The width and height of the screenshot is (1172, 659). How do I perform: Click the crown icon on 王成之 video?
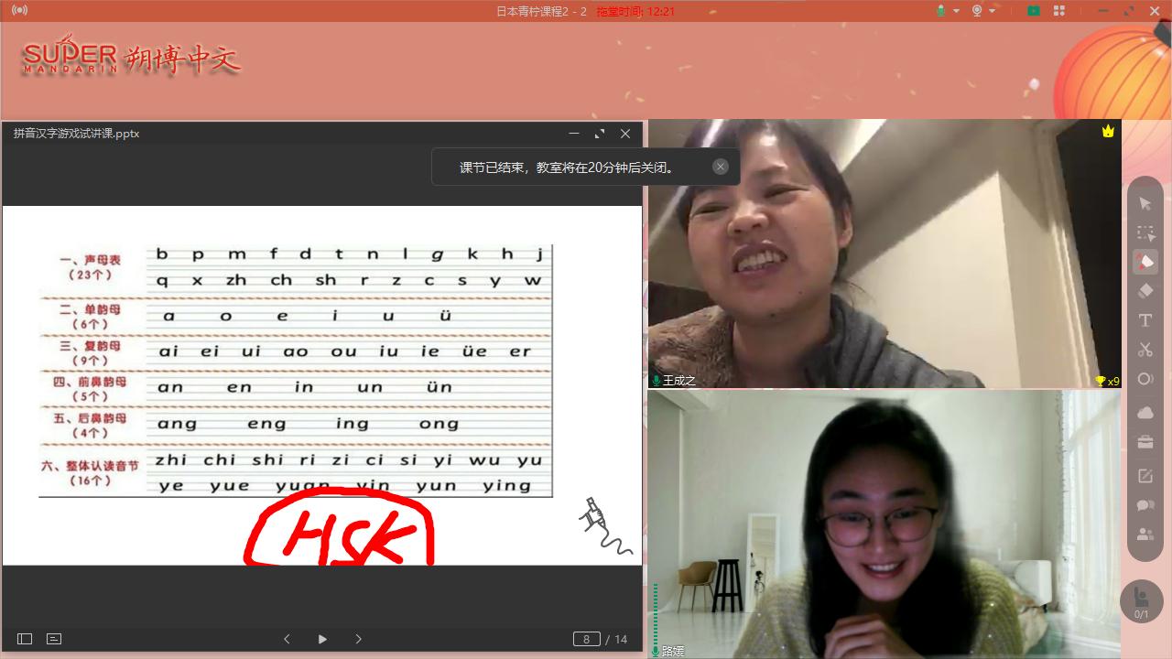coord(1108,131)
